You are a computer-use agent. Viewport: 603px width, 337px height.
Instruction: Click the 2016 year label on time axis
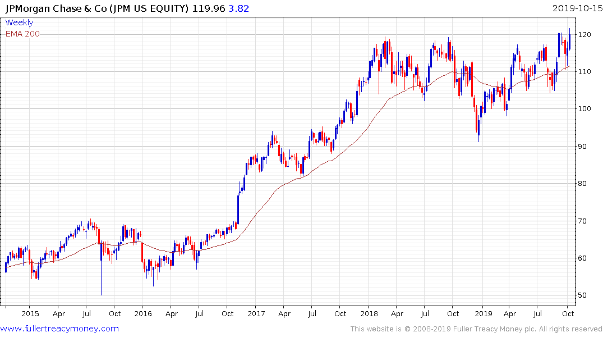tap(143, 313)
